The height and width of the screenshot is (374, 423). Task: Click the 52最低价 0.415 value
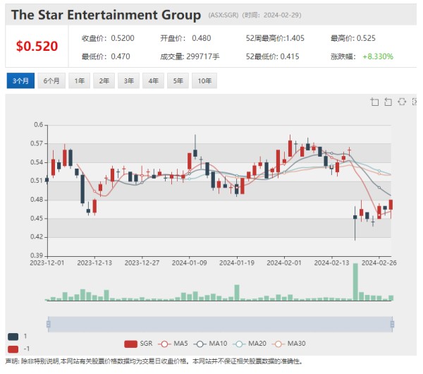(290, 56)
